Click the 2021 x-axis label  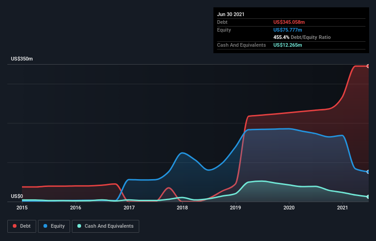pyautogui.click(x=343, y=208)
